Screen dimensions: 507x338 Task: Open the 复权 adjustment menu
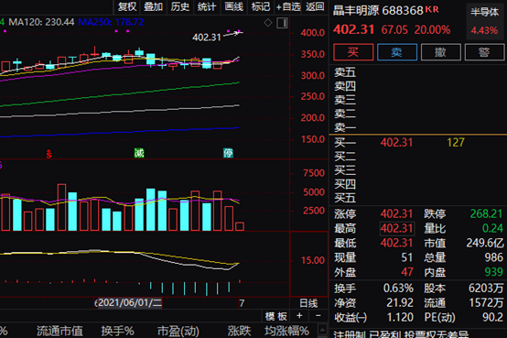click(127, 6)
